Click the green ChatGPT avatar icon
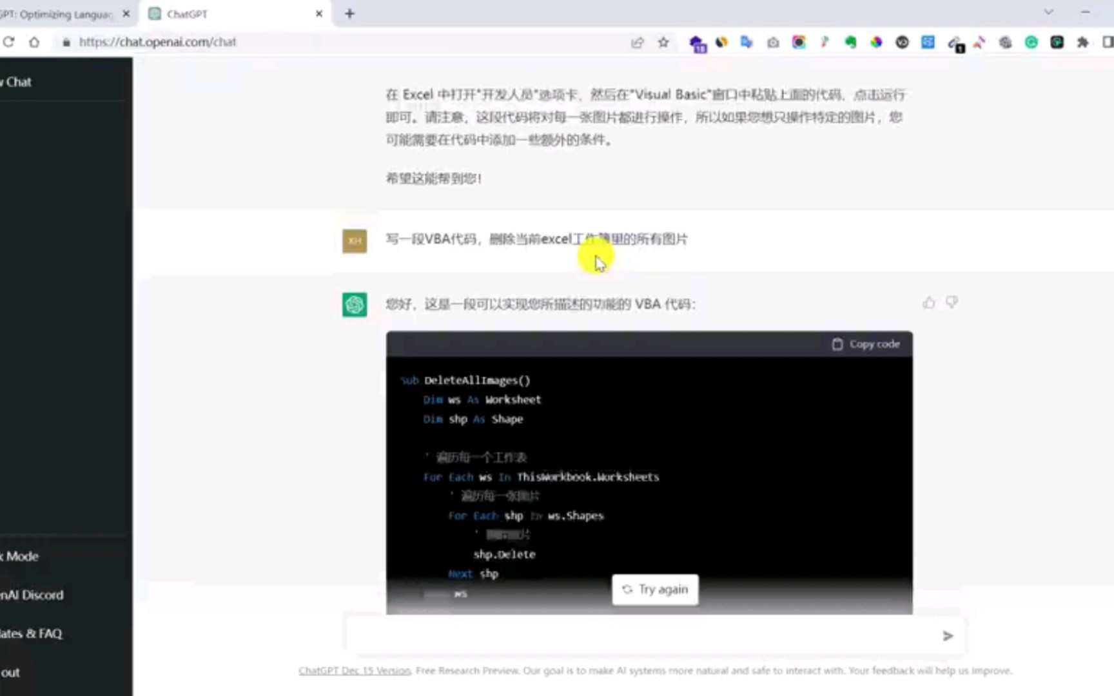Image resolution: width=1114 pixels, height=696 pixels. click(355, 305)
